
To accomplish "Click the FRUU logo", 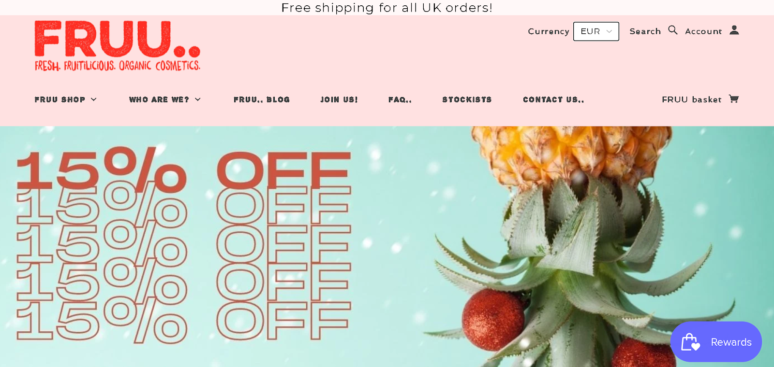I will (118, 46).
